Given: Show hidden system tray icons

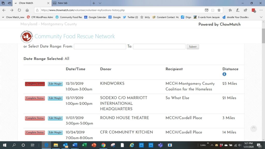Looking at the screenshot, I should tap(212, 145).
